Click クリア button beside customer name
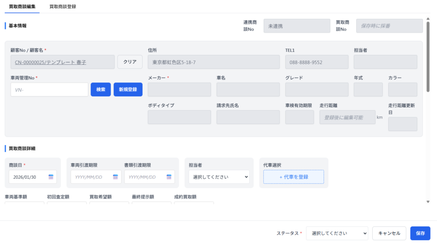 tap(130, 62)
